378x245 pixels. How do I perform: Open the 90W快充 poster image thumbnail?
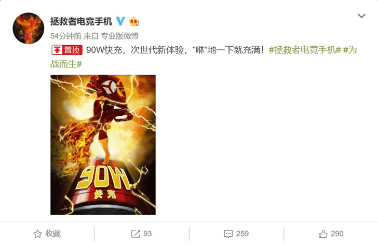(103, 144)
